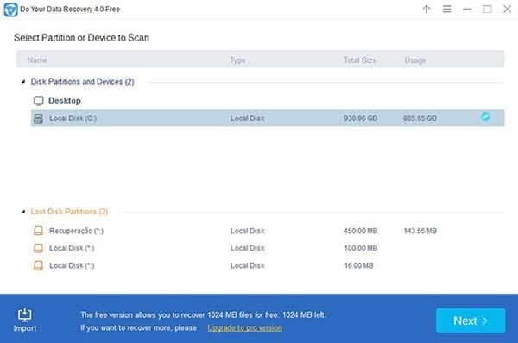Click the Recuperação partition drive icon
The image size is (518, 343).
pos(38,231)
